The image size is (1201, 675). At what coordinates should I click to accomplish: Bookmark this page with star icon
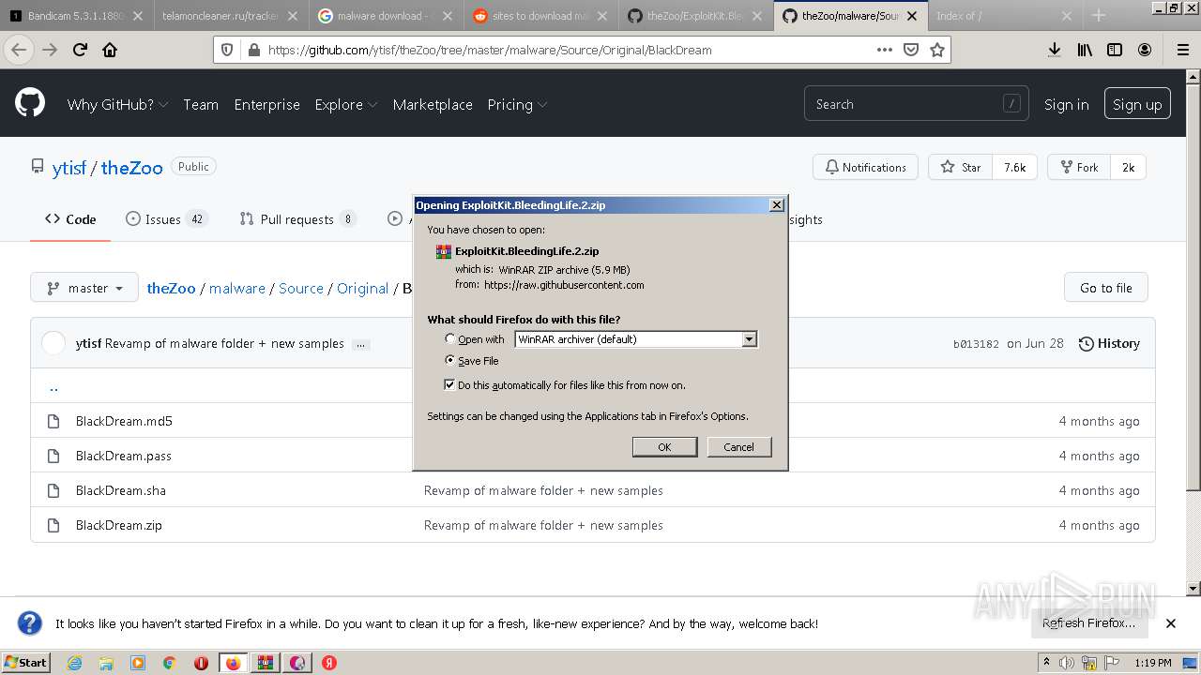click(936, 50)
